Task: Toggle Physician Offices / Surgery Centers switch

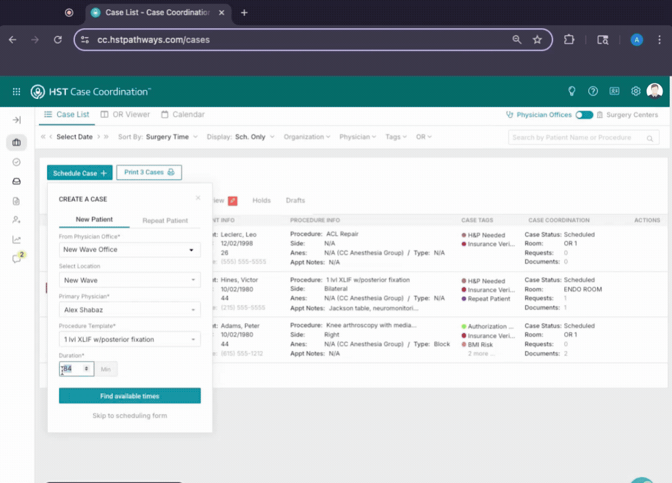Action: tap(584, 115)
